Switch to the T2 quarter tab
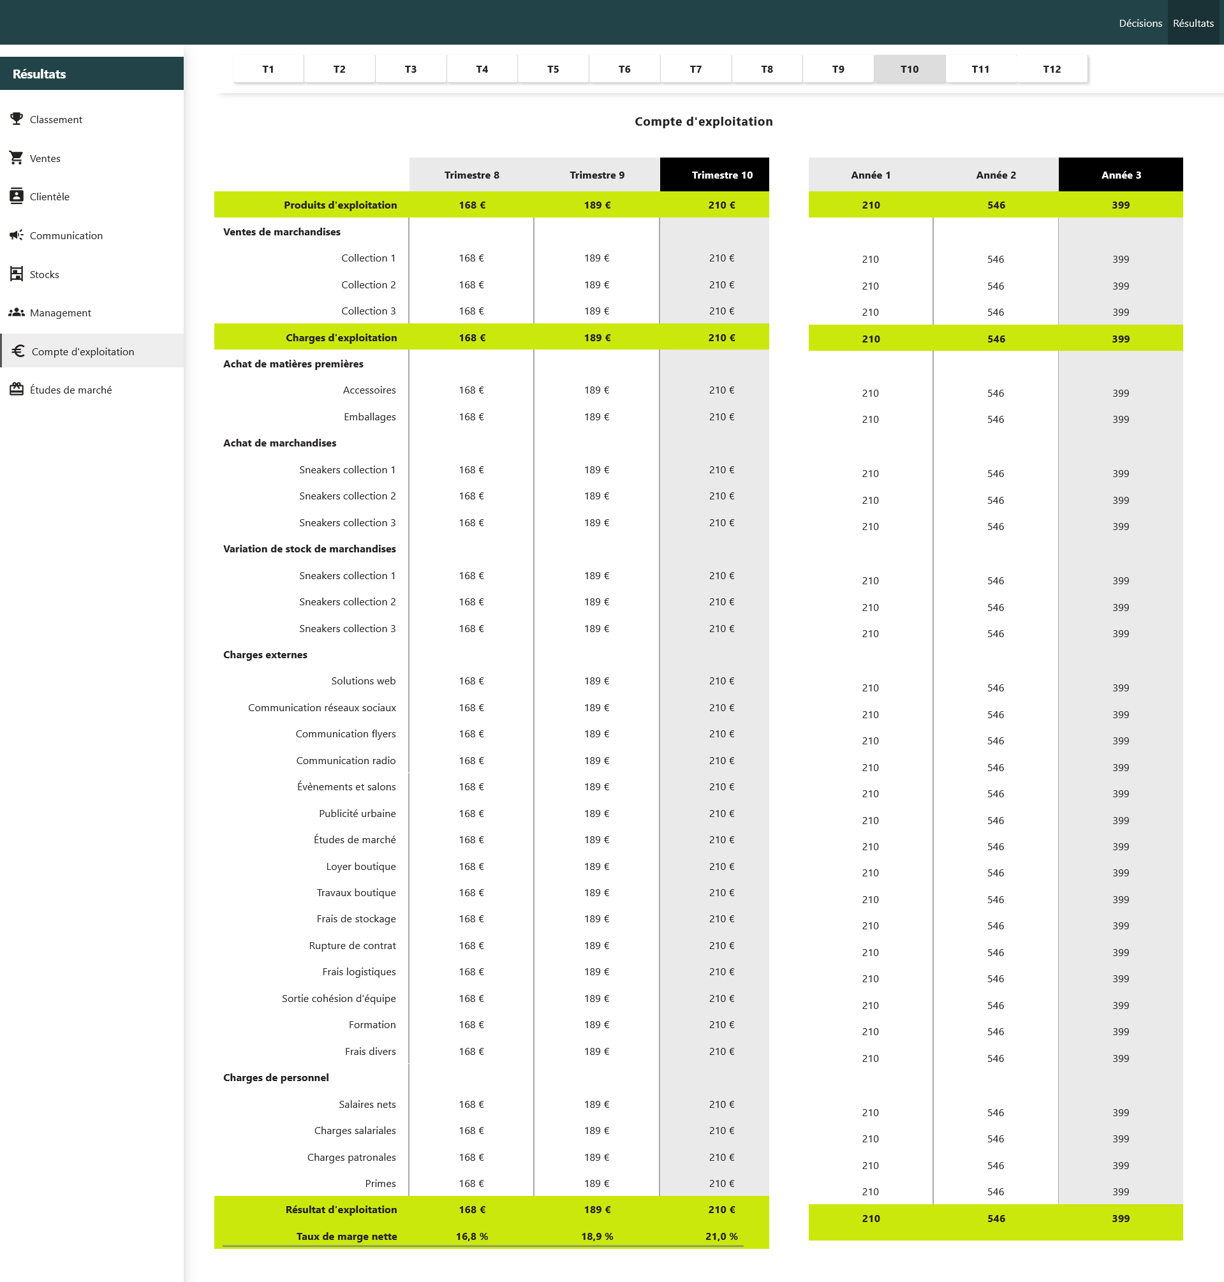 (339, 69)
